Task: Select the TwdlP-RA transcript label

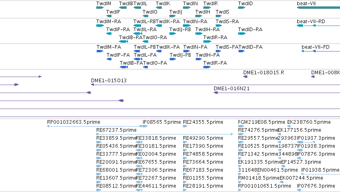Action: point(118,30)
